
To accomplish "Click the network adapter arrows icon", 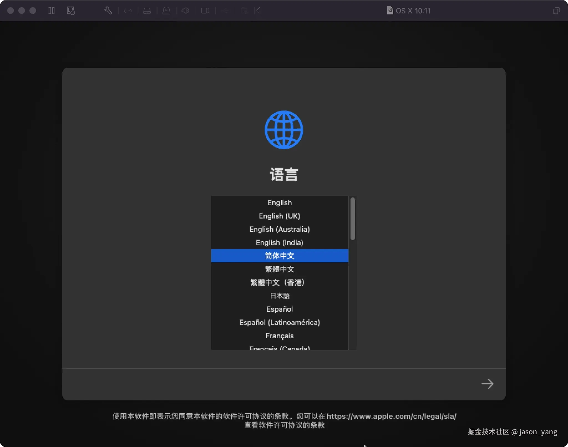I will tap(128, 11).
